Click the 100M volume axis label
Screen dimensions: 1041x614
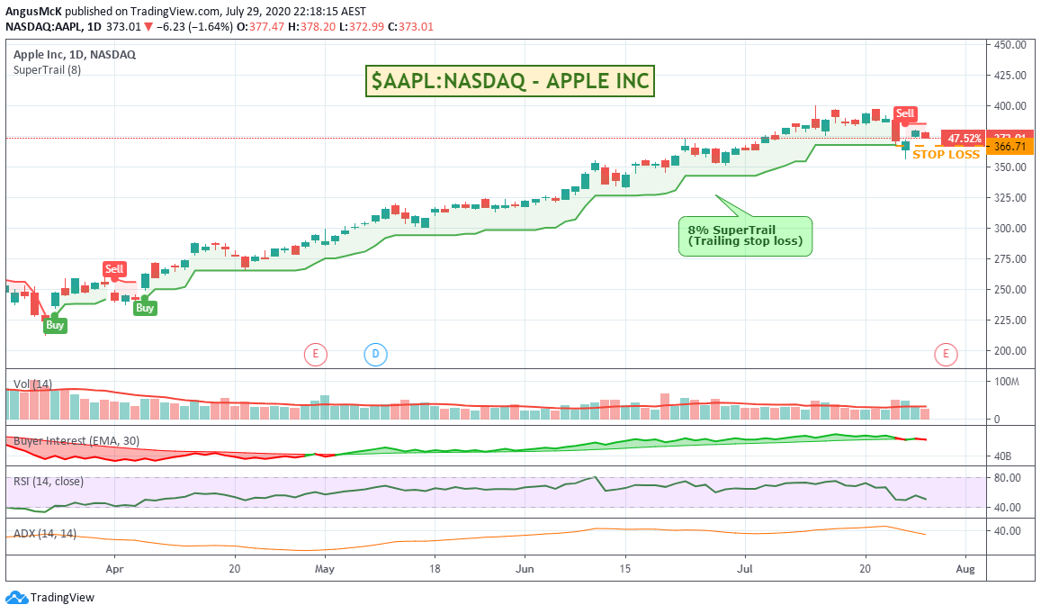[1007, 382]
